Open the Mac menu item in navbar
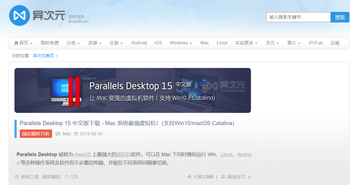 click(x=205, y=43)
